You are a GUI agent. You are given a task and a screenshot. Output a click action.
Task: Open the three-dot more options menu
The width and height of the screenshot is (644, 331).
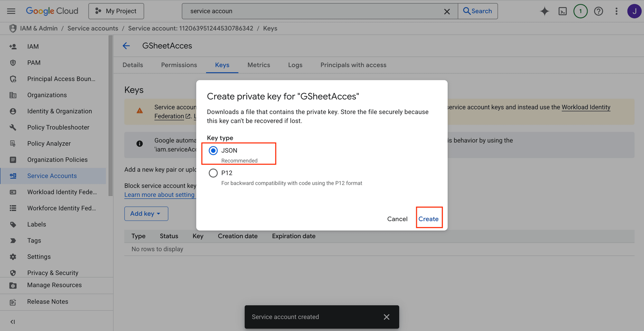(x=617, y=11)
